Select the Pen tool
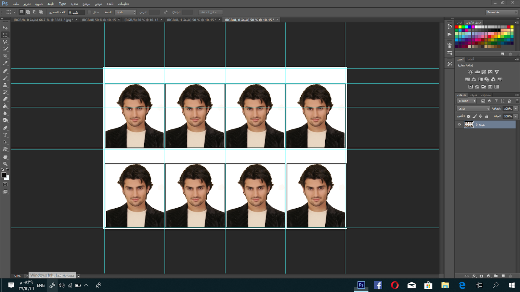This screenshot has width=520, height=292. pos(5,128)
